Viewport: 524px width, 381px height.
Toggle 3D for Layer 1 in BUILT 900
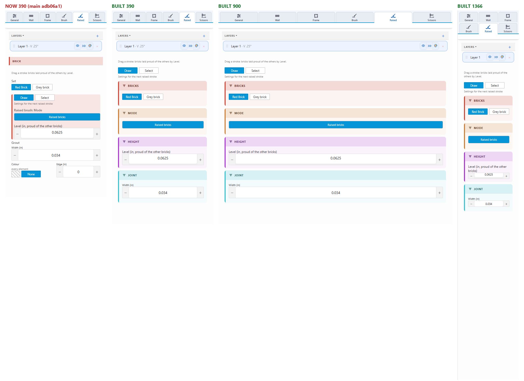click(429, 46)
